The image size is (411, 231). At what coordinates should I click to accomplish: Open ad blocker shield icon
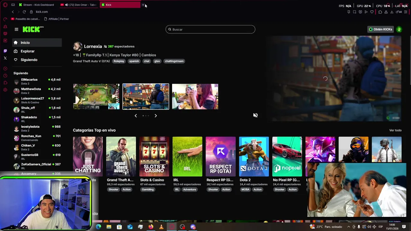(x=360, y=12)
